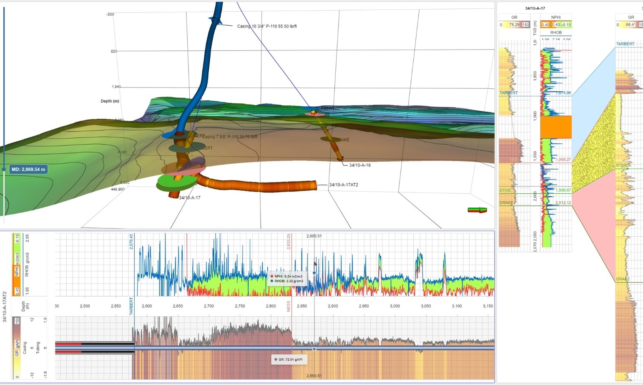Click the cursor point on NPHI/RHOB curve
The image size is (643, 385).
(x=314, y=273)
